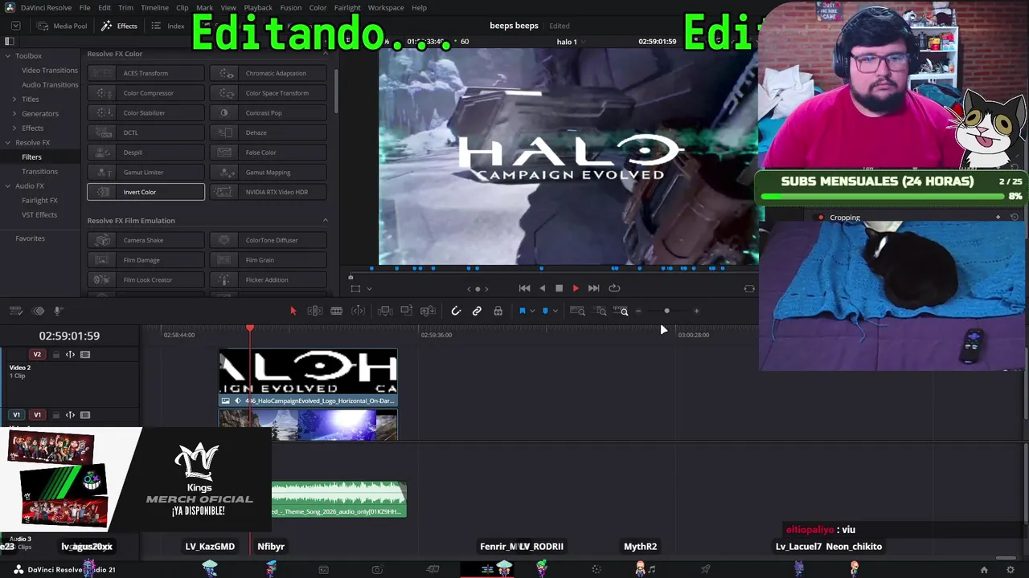Open the flag color dropdown arrow
This screenshot has width=1029, height=578.
(x=531, y=311)
